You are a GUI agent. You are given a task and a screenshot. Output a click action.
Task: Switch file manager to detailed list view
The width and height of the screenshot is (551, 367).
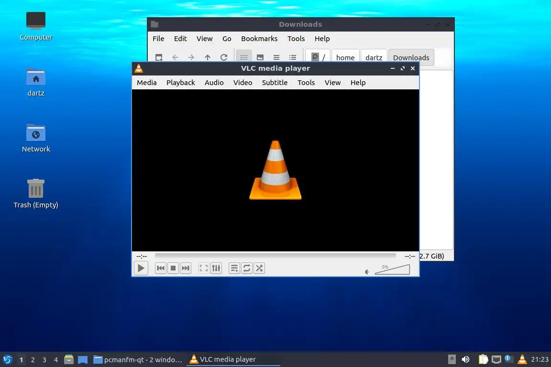coord(293,57)
